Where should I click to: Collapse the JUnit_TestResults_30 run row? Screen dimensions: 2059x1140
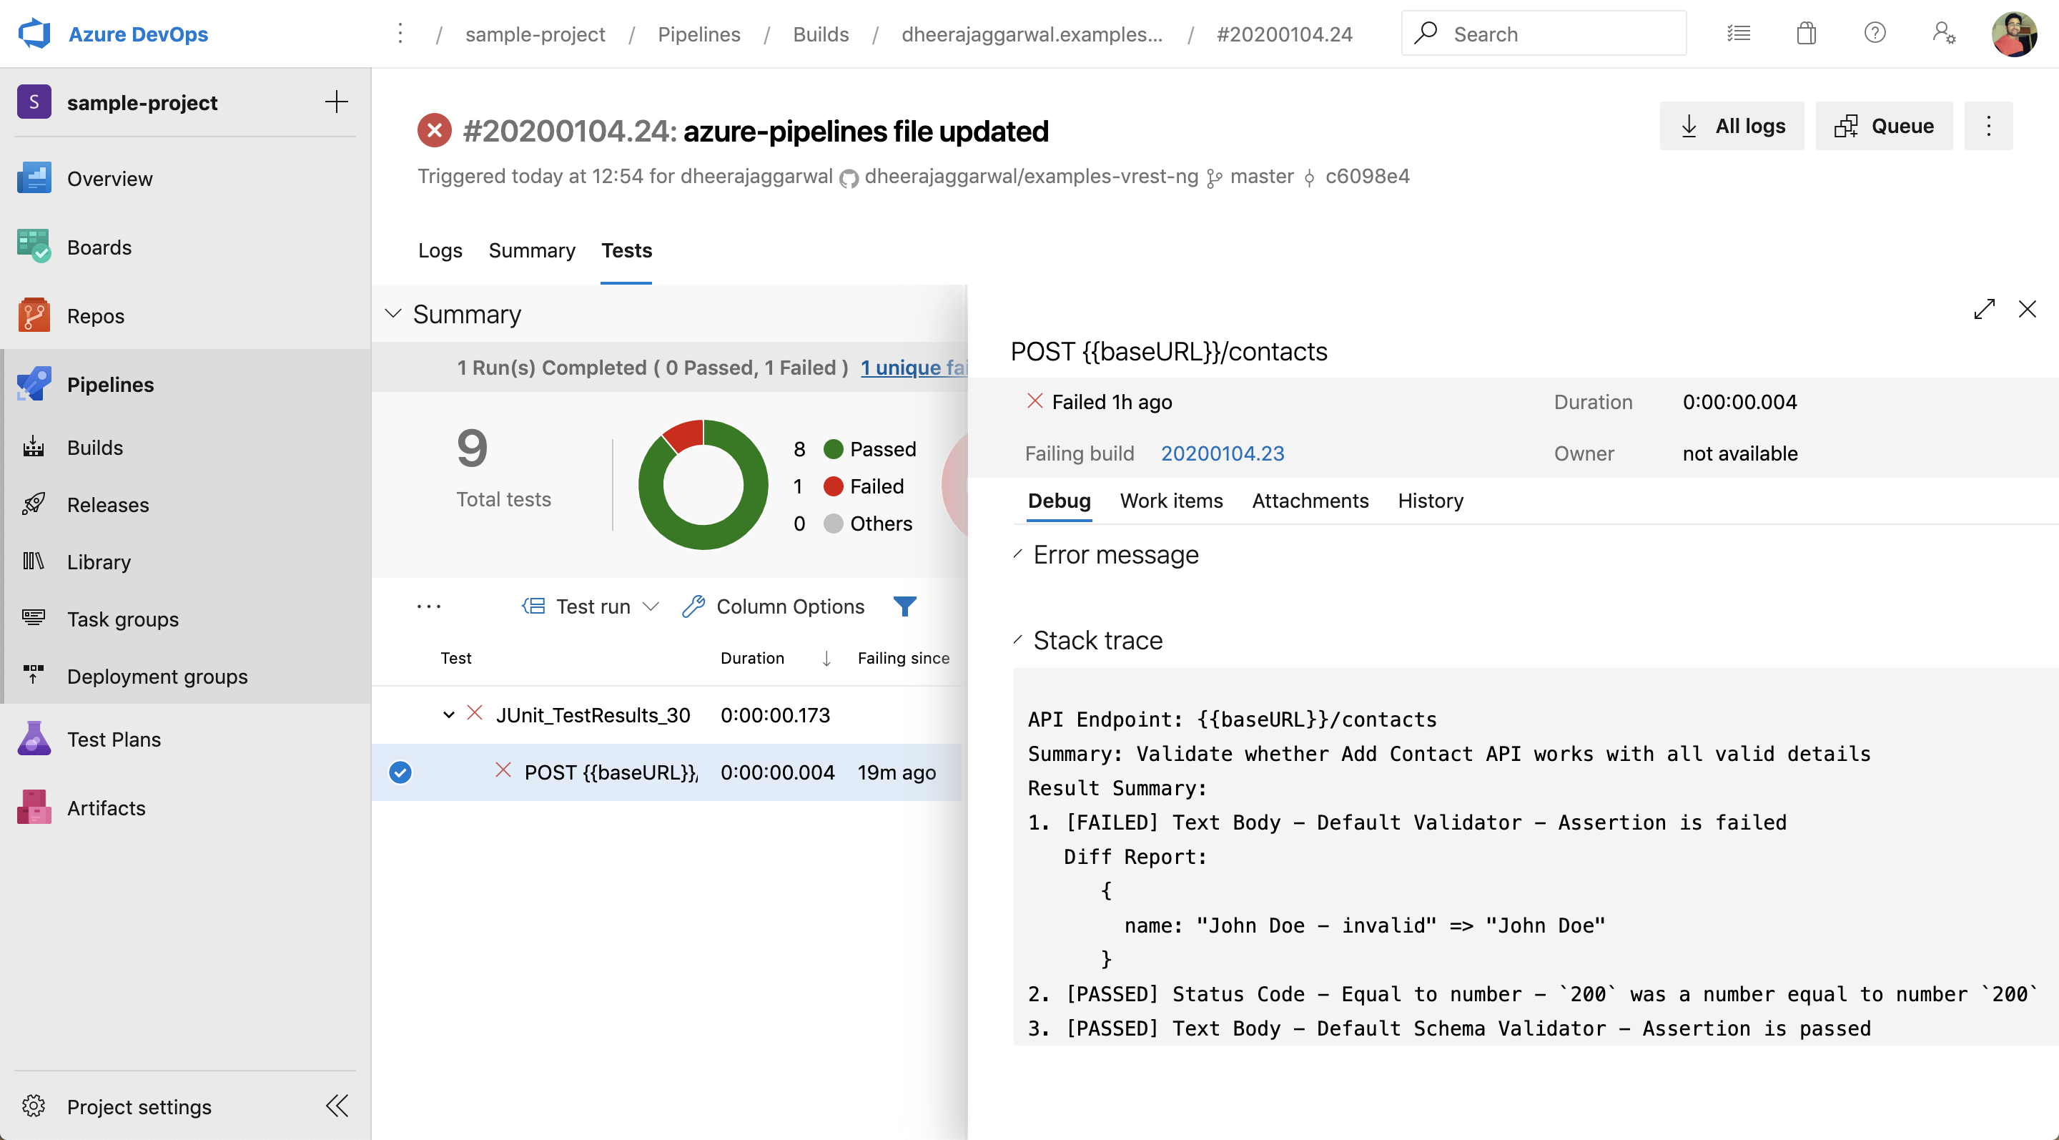point(448,714)
